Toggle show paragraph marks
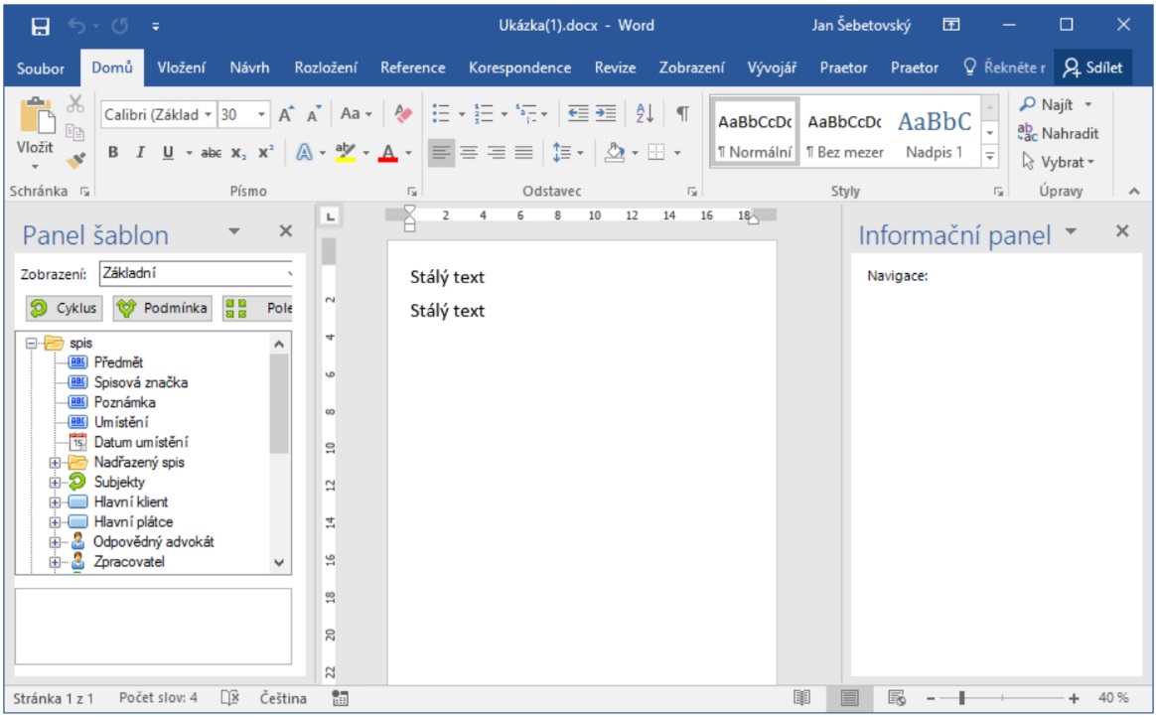 682,114
